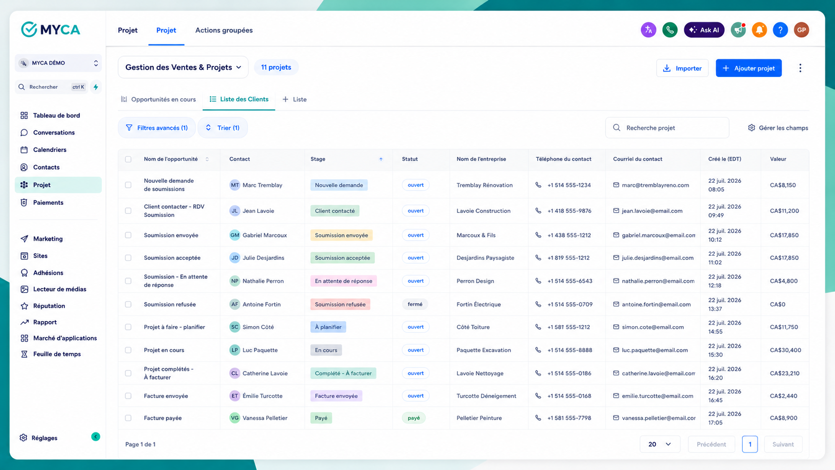Screen dimensions: 835x470
Task: Open Feuille de temps in sidebar
Action: pyautogui.click(x=58, y=354)
